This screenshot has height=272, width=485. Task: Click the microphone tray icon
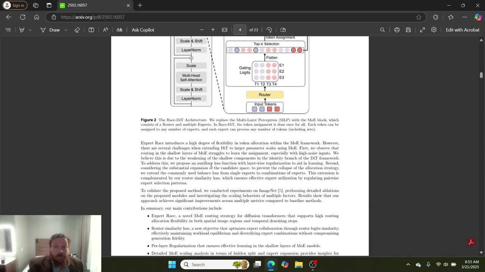pyautogui.click(x=428, y=264)
